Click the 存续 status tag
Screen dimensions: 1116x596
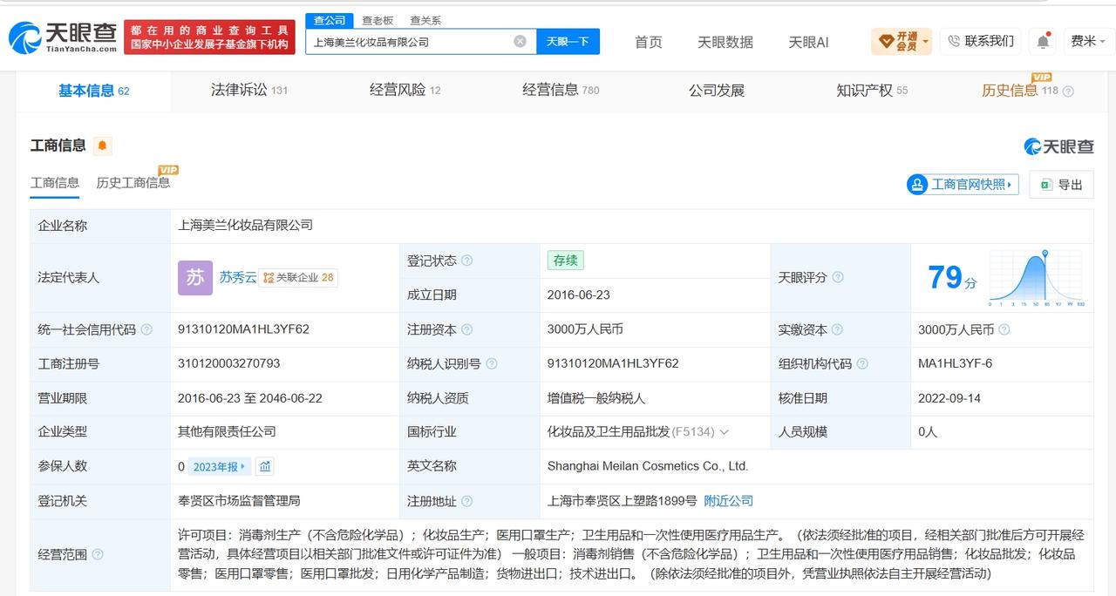point(566,260)
